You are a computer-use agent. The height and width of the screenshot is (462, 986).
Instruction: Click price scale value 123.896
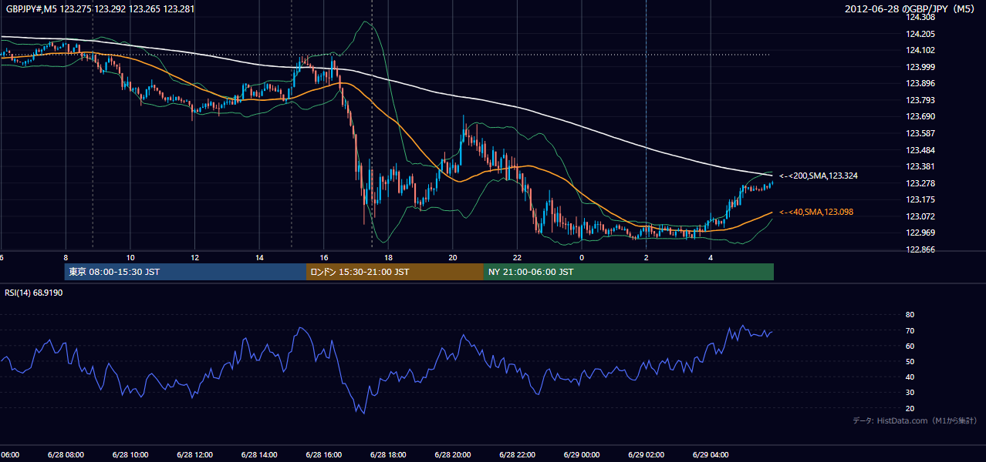(921, 83)
